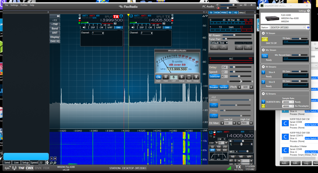Click the green play arrow on slice A
This screenshot has height=173, width=318.
[x=80, y=23]
